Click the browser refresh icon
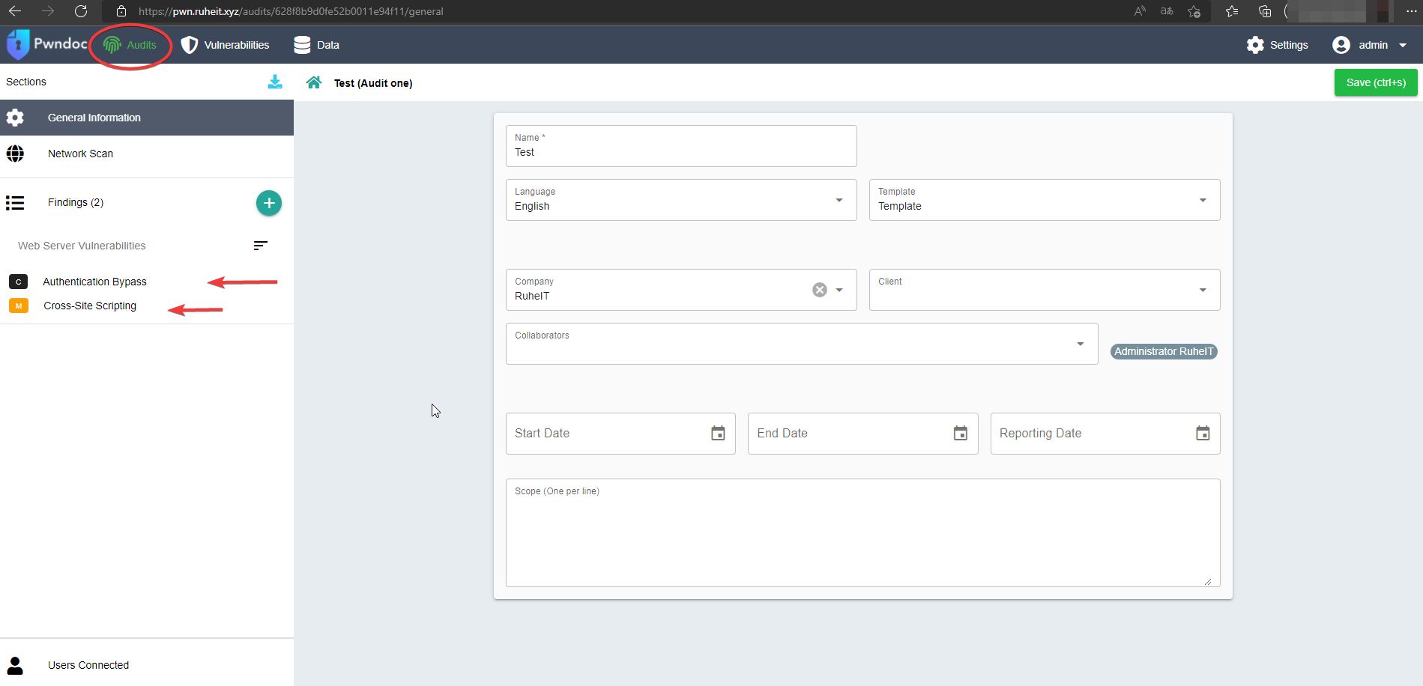This screenshot has height=686, width=1423. (81, 11)
